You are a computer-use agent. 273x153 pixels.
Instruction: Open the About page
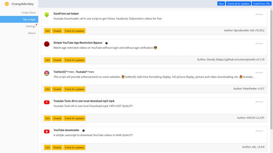tap(32, 33)
